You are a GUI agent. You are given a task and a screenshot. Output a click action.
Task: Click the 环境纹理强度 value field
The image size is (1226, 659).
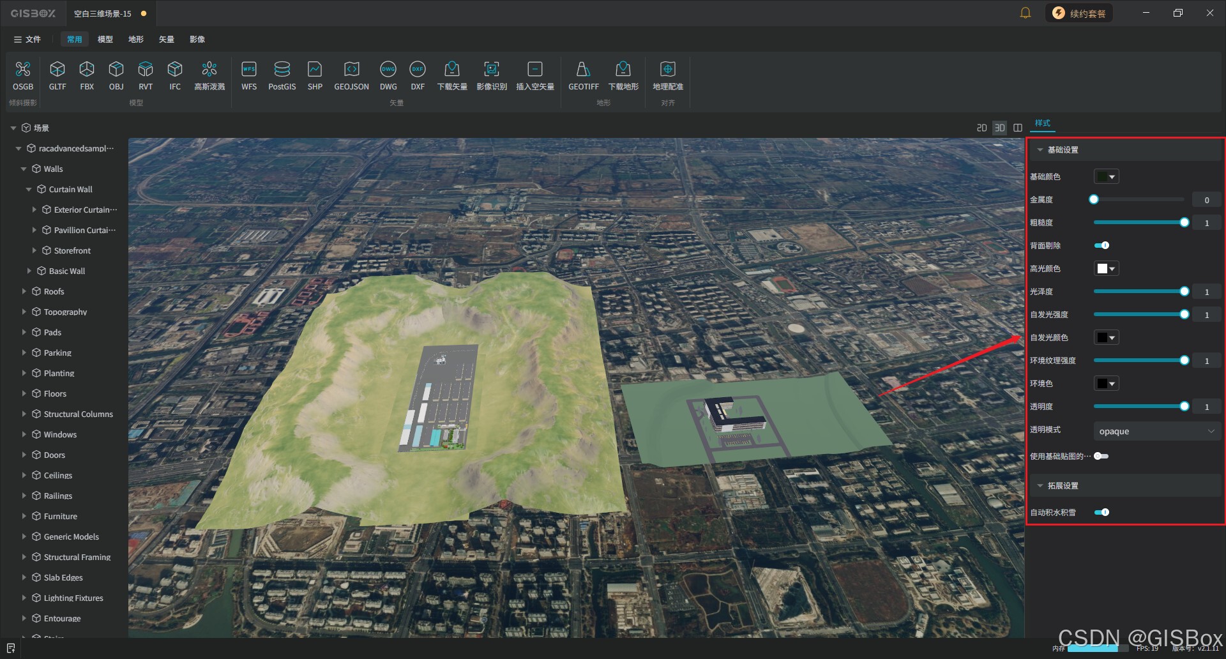1206,361
